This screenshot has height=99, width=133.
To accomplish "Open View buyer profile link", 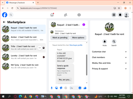I will tap(76, 45).
